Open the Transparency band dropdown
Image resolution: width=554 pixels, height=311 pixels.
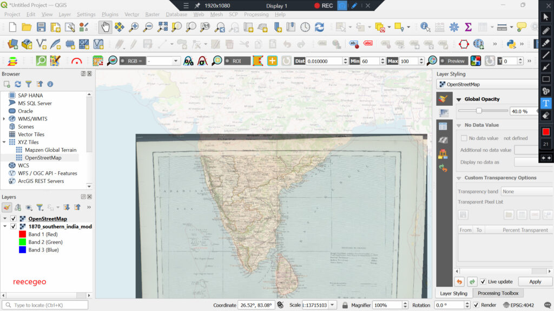[x=527, y=192]
